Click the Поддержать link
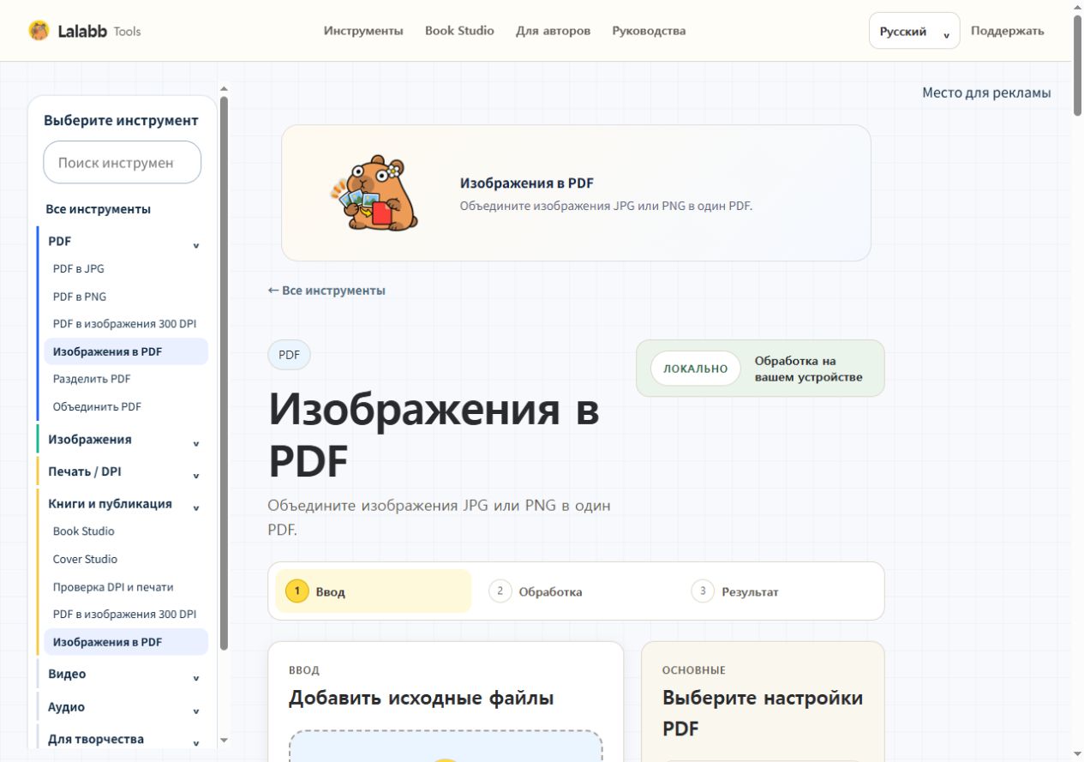The width and height of the screenshot is (1084, 762). (1007, 31)
